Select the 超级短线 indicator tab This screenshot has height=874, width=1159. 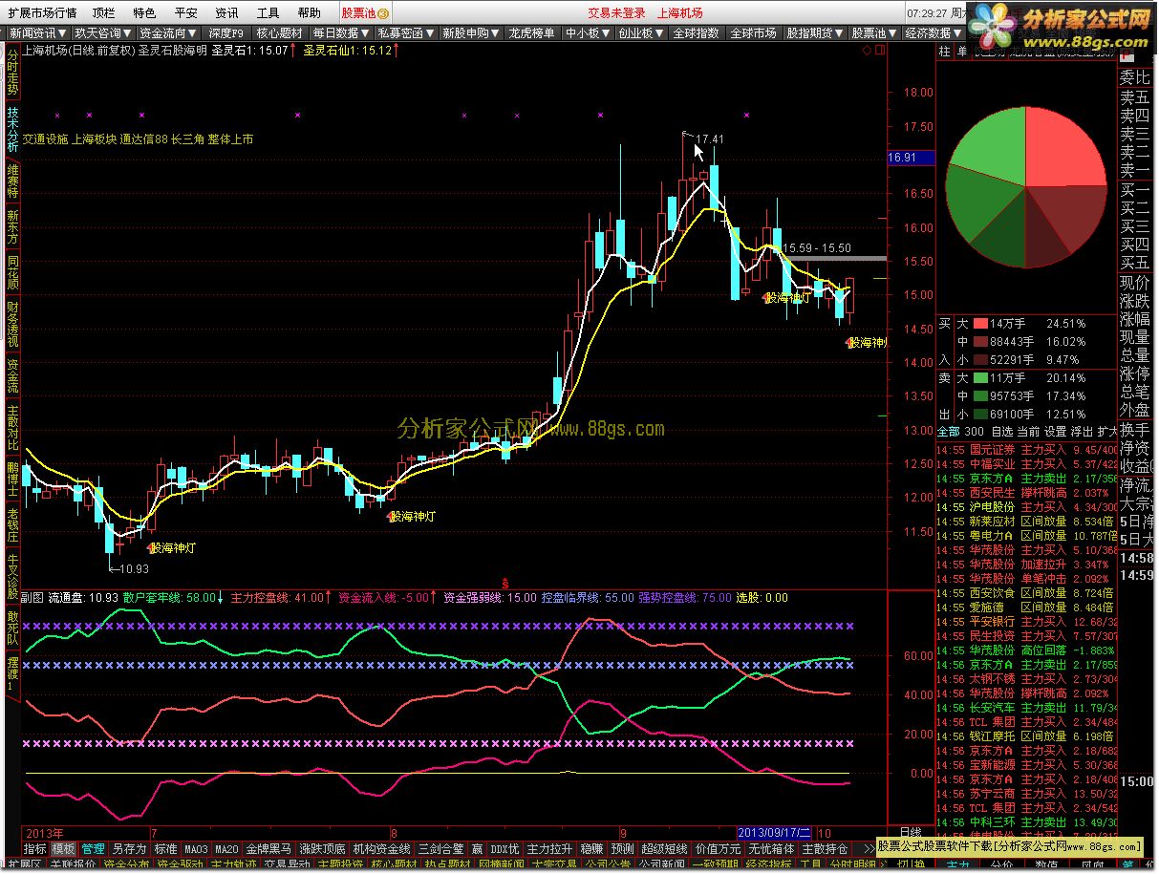[664, 848]
